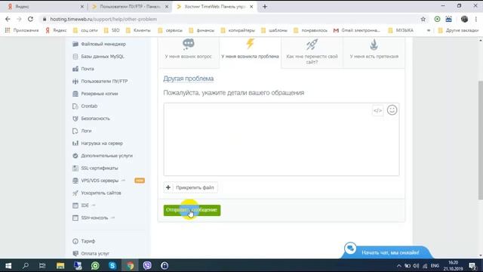The width and height of the screenshot is (483, 272).
Task: Open Приложения apps shortcut
Action: (x=22, y=30)
